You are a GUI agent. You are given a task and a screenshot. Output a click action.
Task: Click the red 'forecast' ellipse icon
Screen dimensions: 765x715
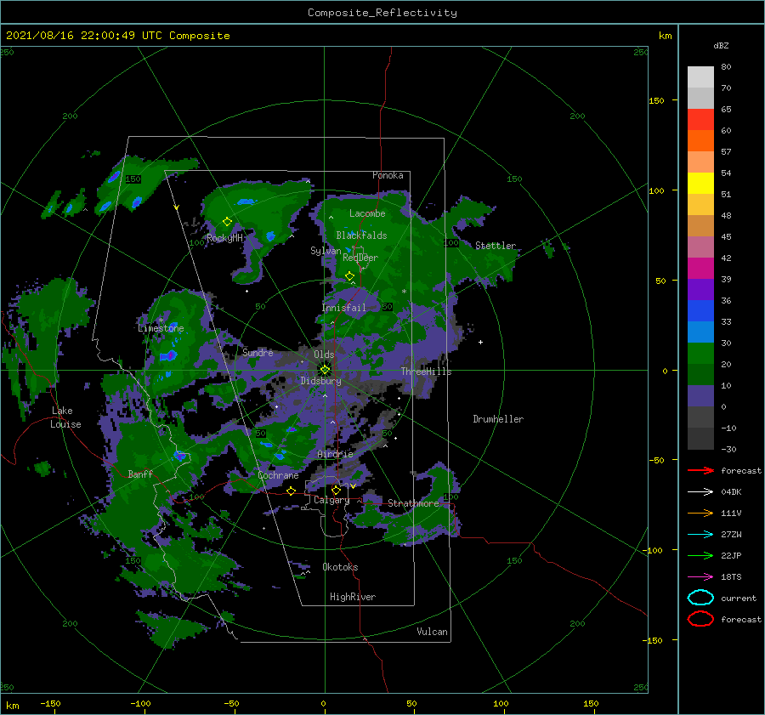tap(700, 619)
